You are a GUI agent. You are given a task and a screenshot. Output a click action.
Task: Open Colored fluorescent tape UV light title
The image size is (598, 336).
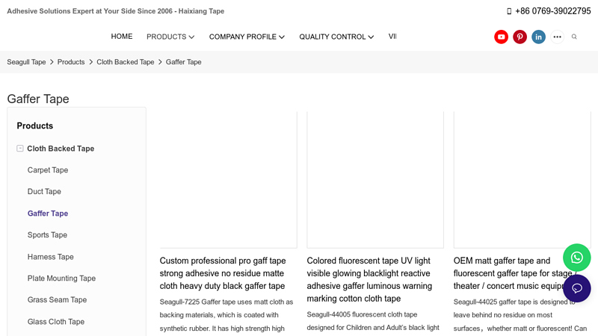(369, 279)
